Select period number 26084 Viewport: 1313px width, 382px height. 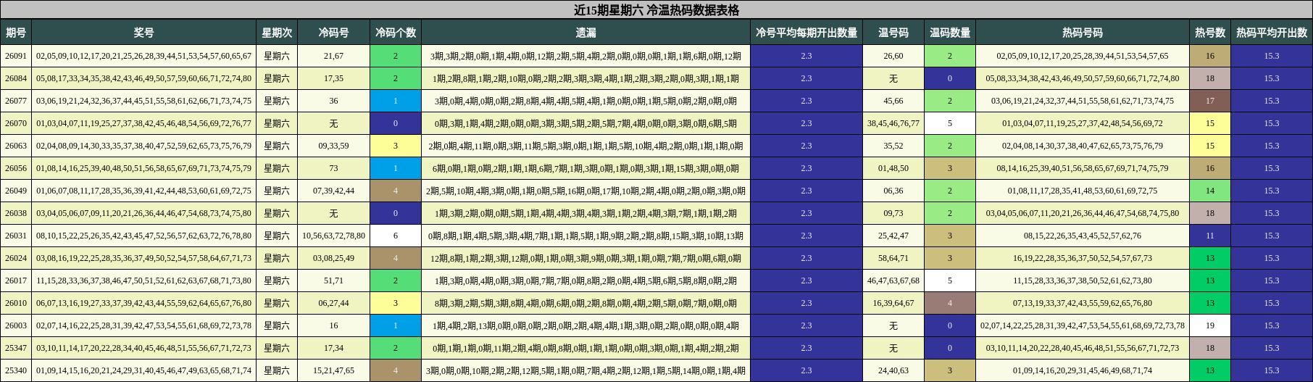pyautogui.click(x=16, y=78)
